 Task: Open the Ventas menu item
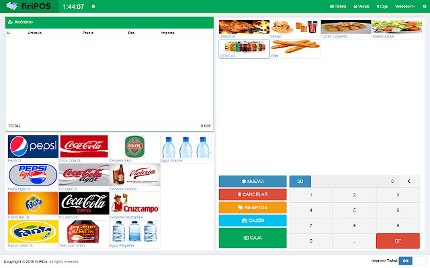point(361,6)
